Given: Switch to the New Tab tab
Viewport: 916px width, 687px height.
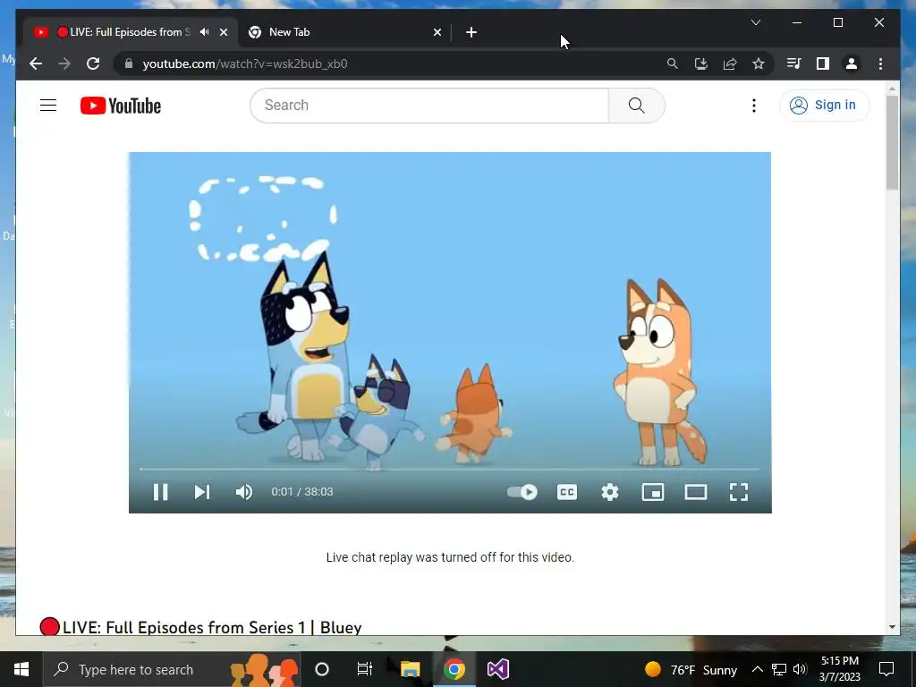Looking at the screenshot, I should (344, 32).
